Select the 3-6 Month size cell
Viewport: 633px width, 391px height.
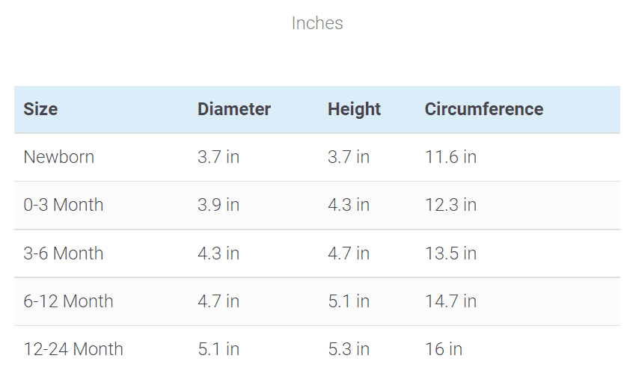pos(64,253)
